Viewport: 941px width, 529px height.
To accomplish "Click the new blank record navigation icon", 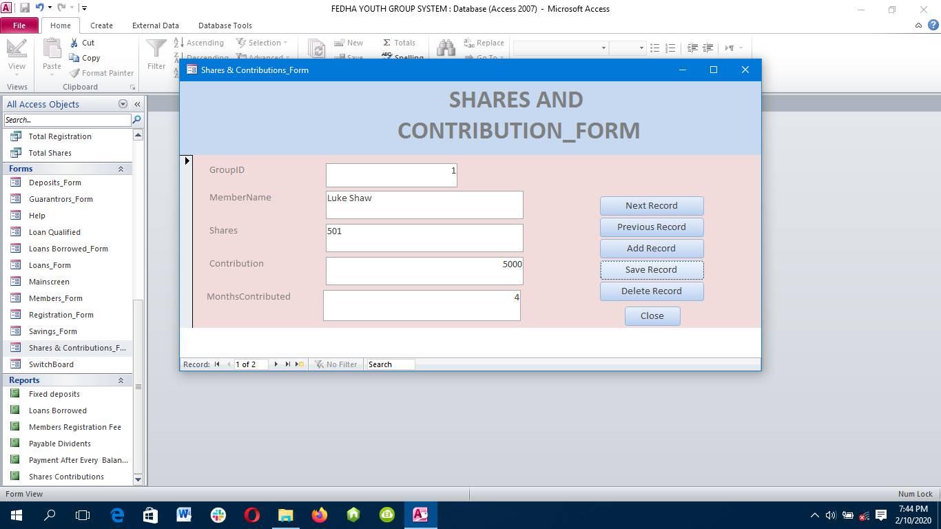I will [x=299, y=364].
